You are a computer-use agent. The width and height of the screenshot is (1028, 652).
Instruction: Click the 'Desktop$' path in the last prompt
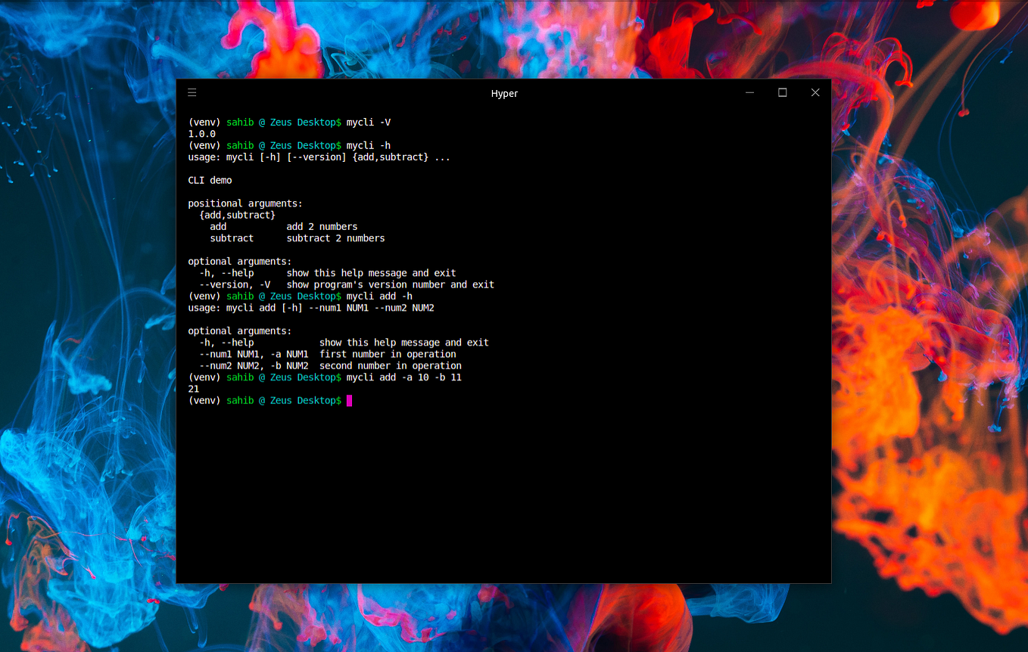(x=319, y=400)
